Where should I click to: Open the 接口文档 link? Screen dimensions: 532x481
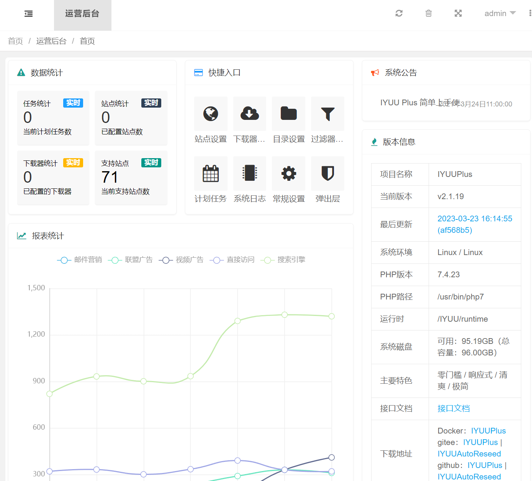coord(453,409)
